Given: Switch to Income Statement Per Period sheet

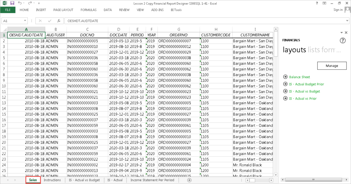Looking at the screenshot, I should 152,180.
